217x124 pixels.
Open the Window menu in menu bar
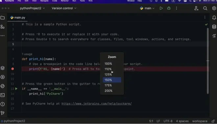[x=131, y=1]
